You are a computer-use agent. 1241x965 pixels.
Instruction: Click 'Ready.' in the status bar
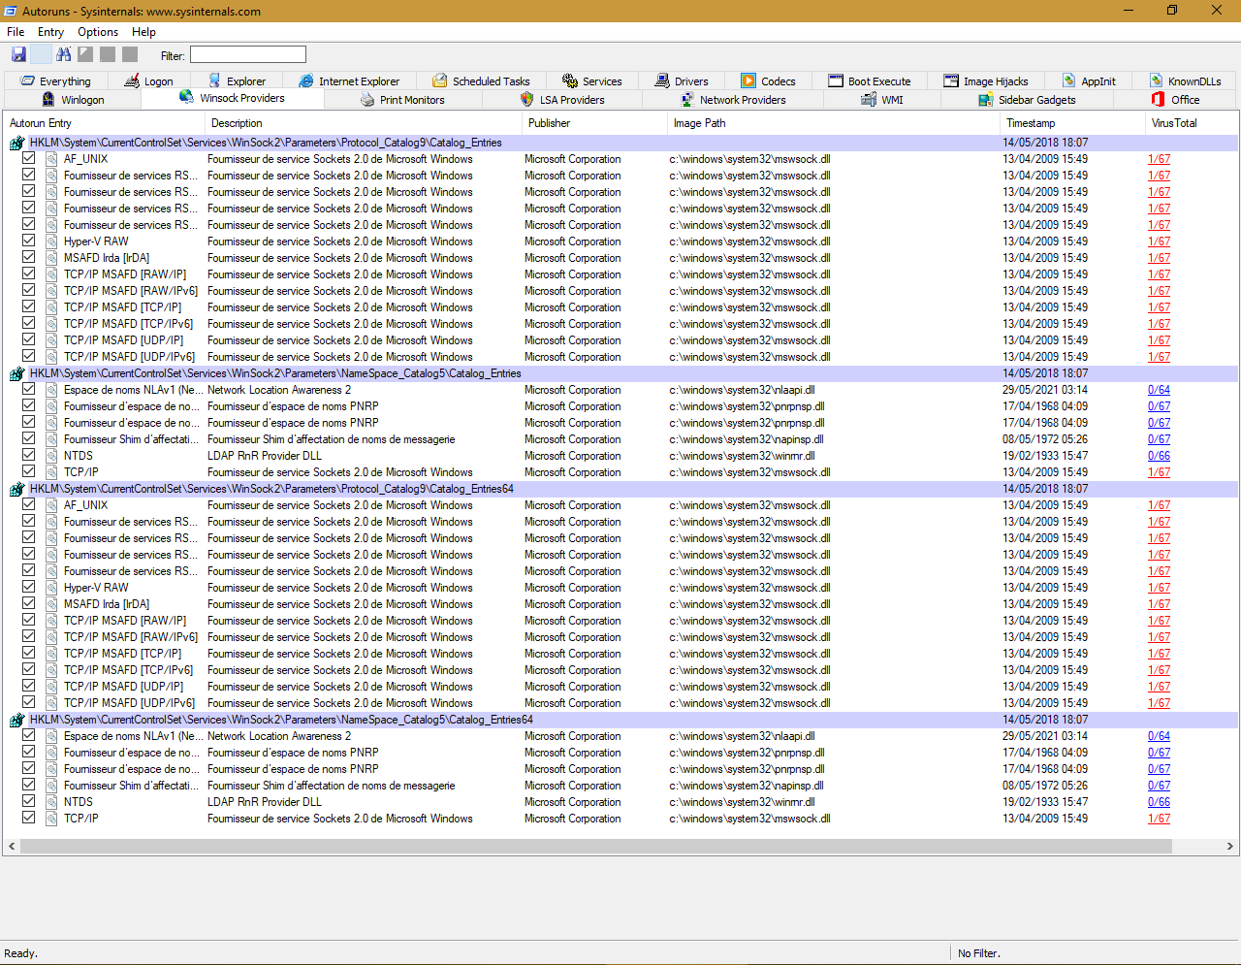[21, 953]
